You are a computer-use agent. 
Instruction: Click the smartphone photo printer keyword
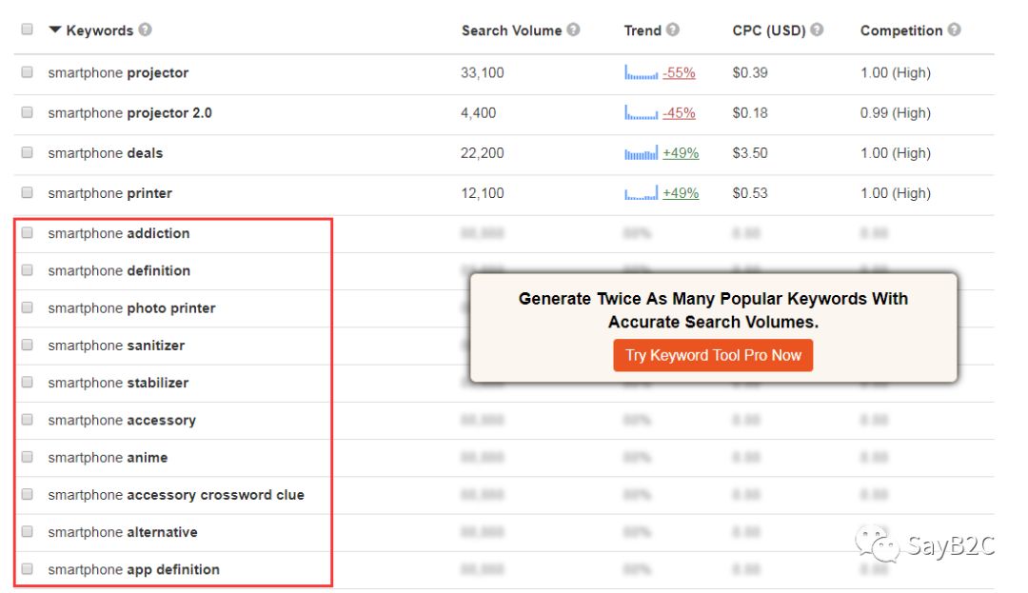[x=131, y=308]
